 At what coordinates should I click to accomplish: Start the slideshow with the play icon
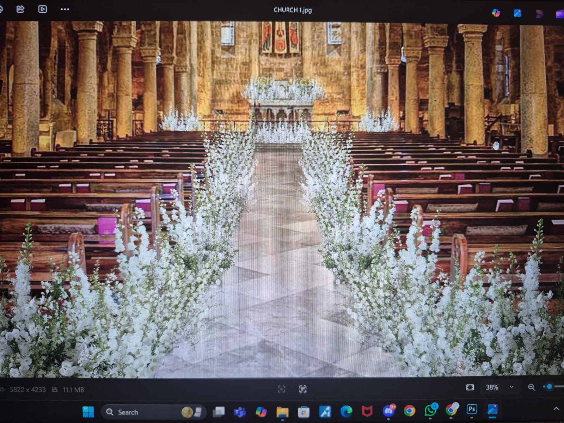point(42,9)
